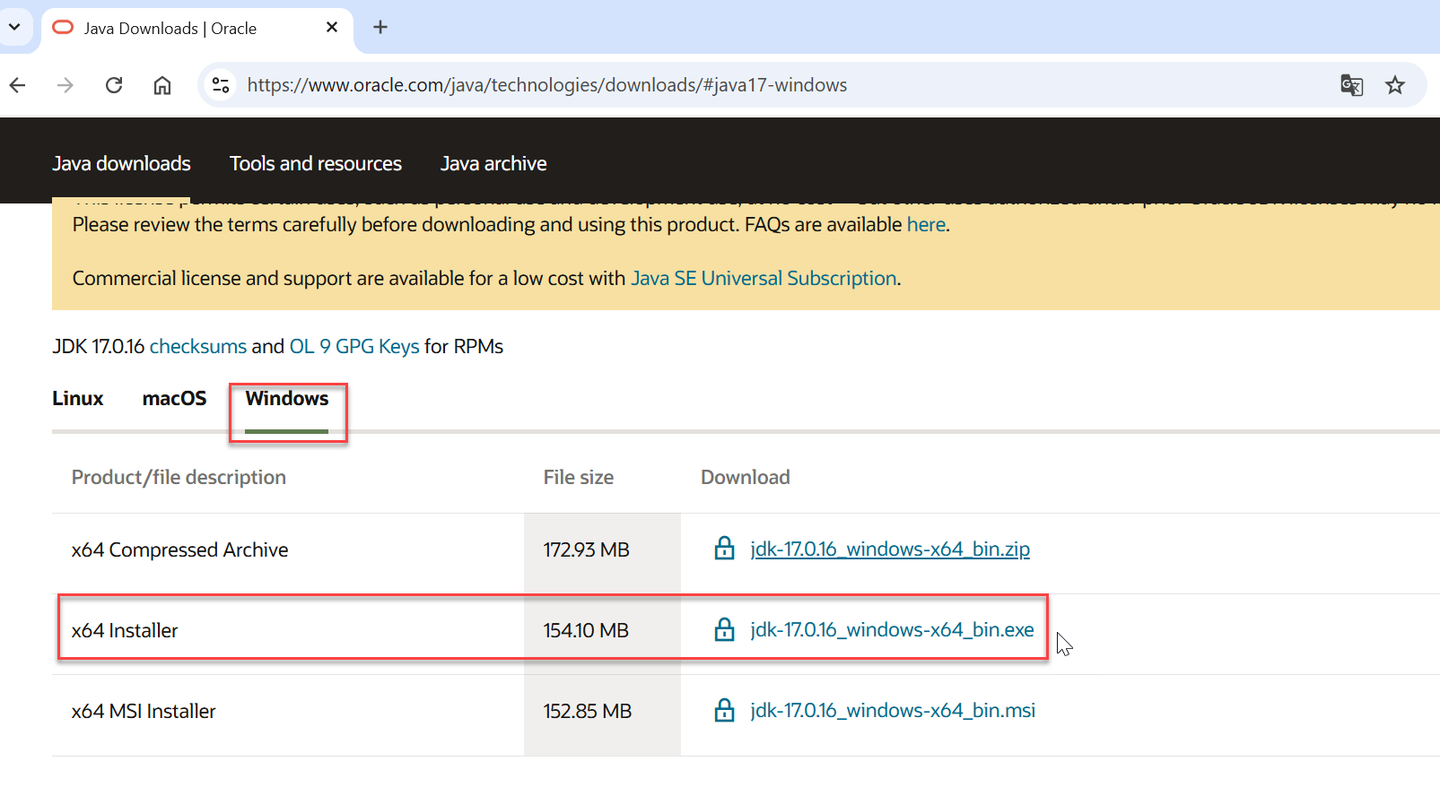Click the 'x64 Compressed Archive' row text

pos(179,549)
